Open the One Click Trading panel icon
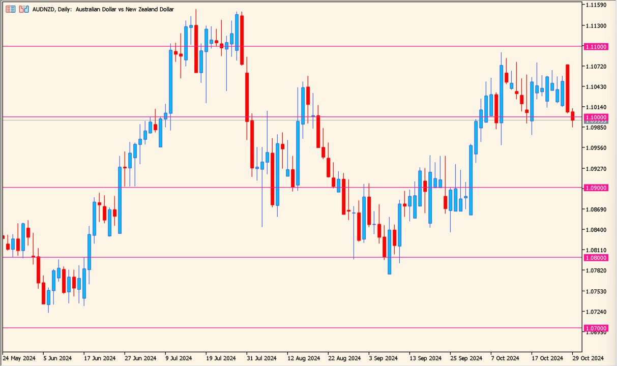Image resolution: width=617 pixels, height=366 pixels. coord(10,9)
